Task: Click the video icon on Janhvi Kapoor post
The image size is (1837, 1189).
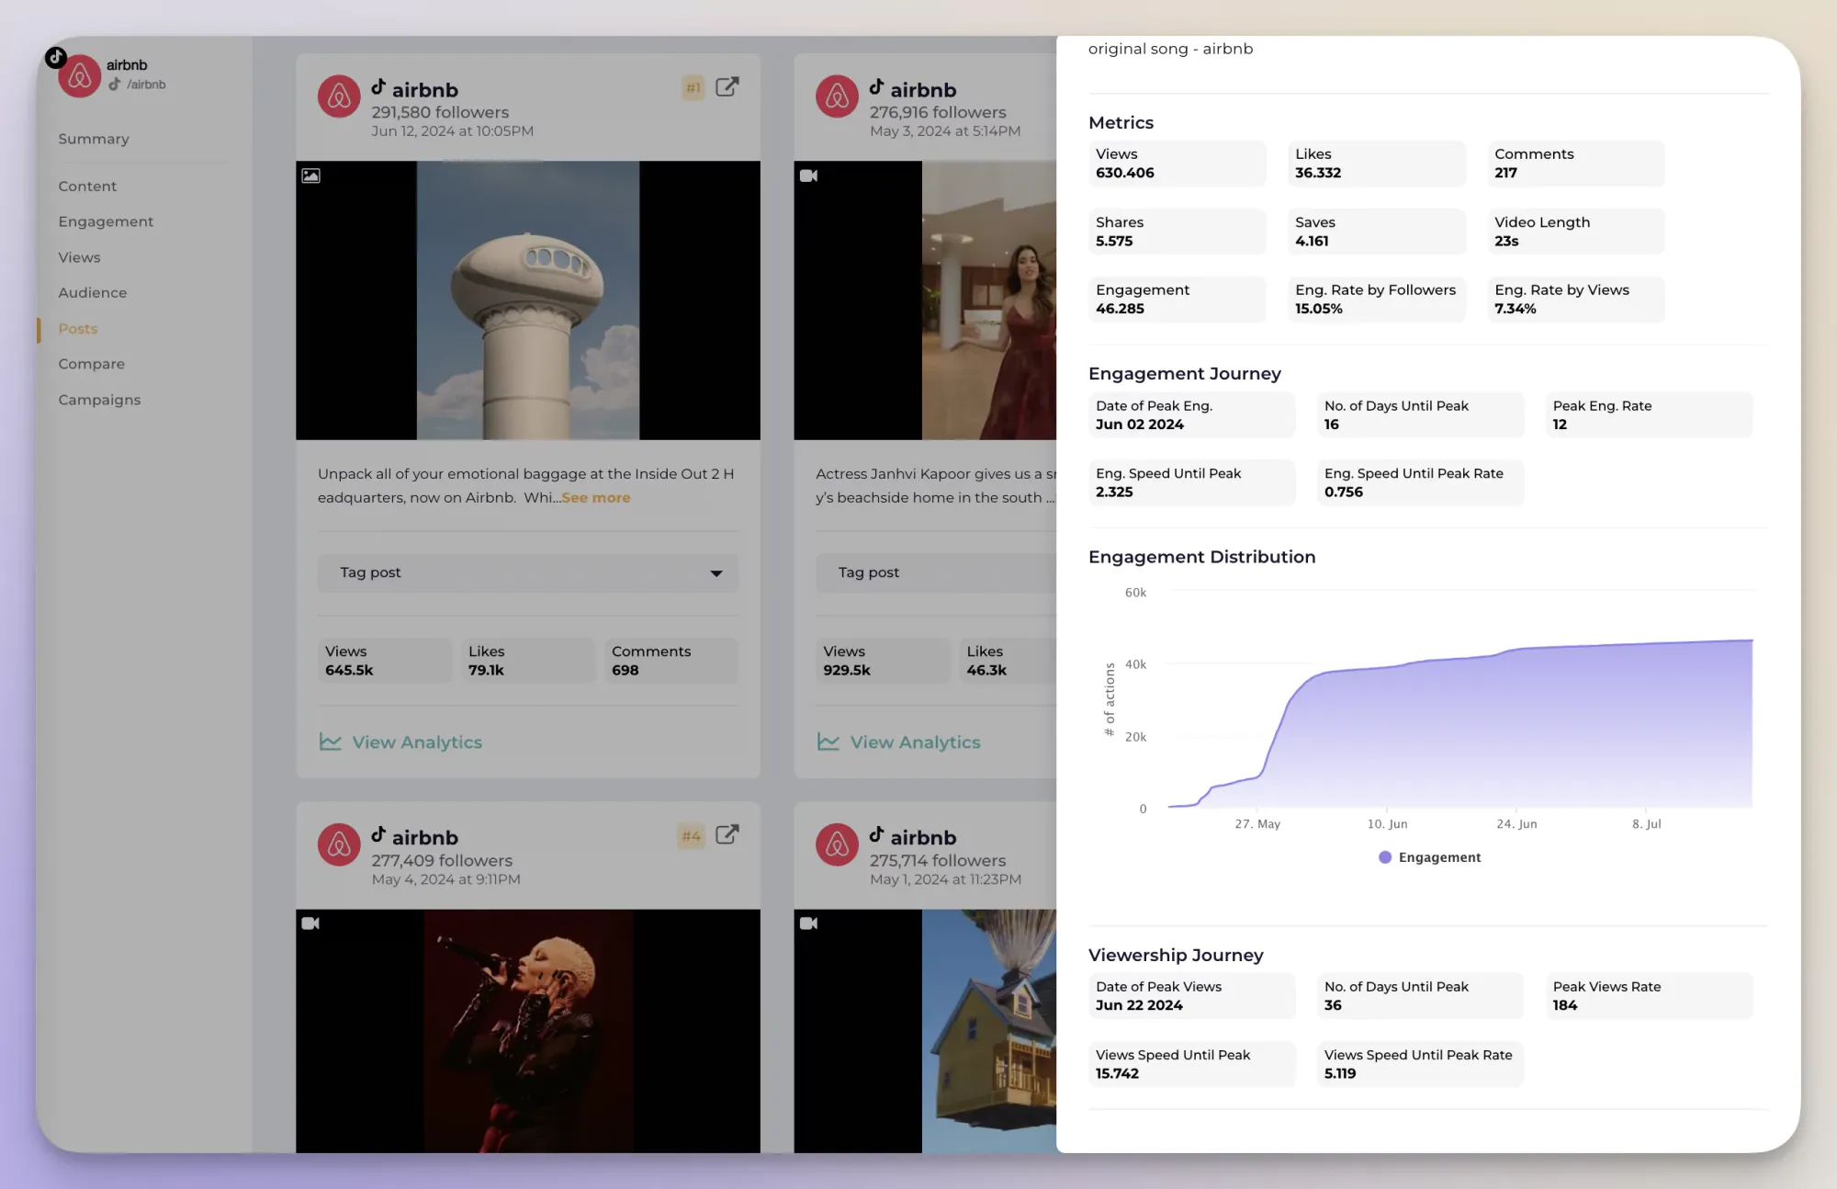Action: (808, 176)
